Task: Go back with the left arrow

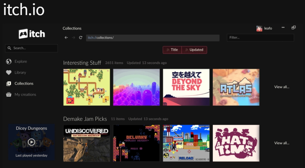Action: [x=66, y=38]
